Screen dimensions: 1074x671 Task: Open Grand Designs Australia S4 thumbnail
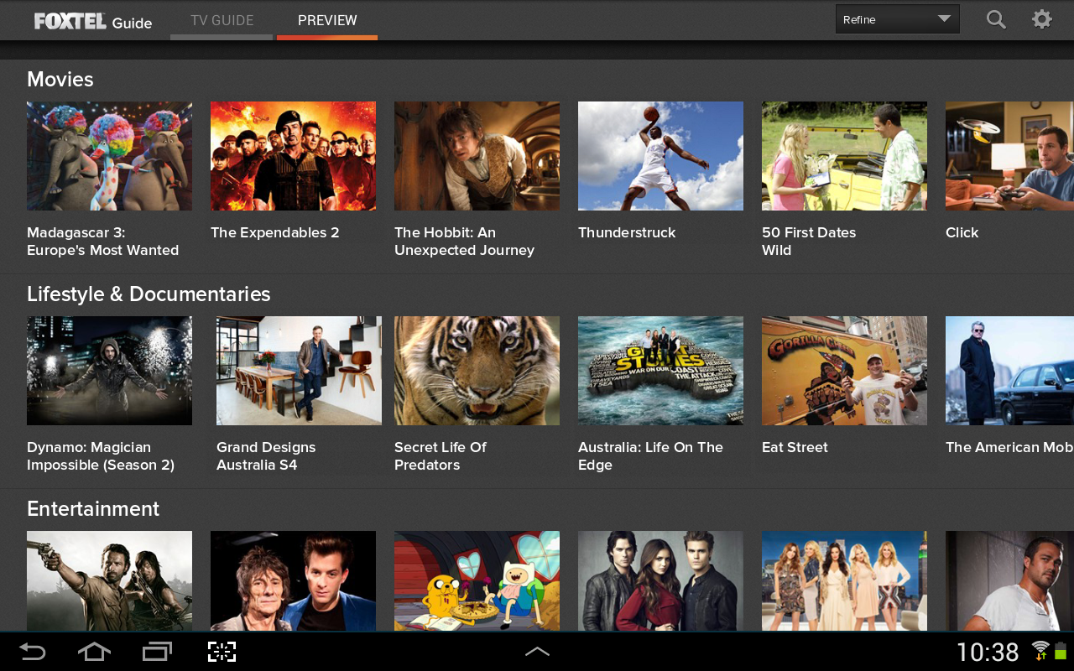click(x=299, y=371)
